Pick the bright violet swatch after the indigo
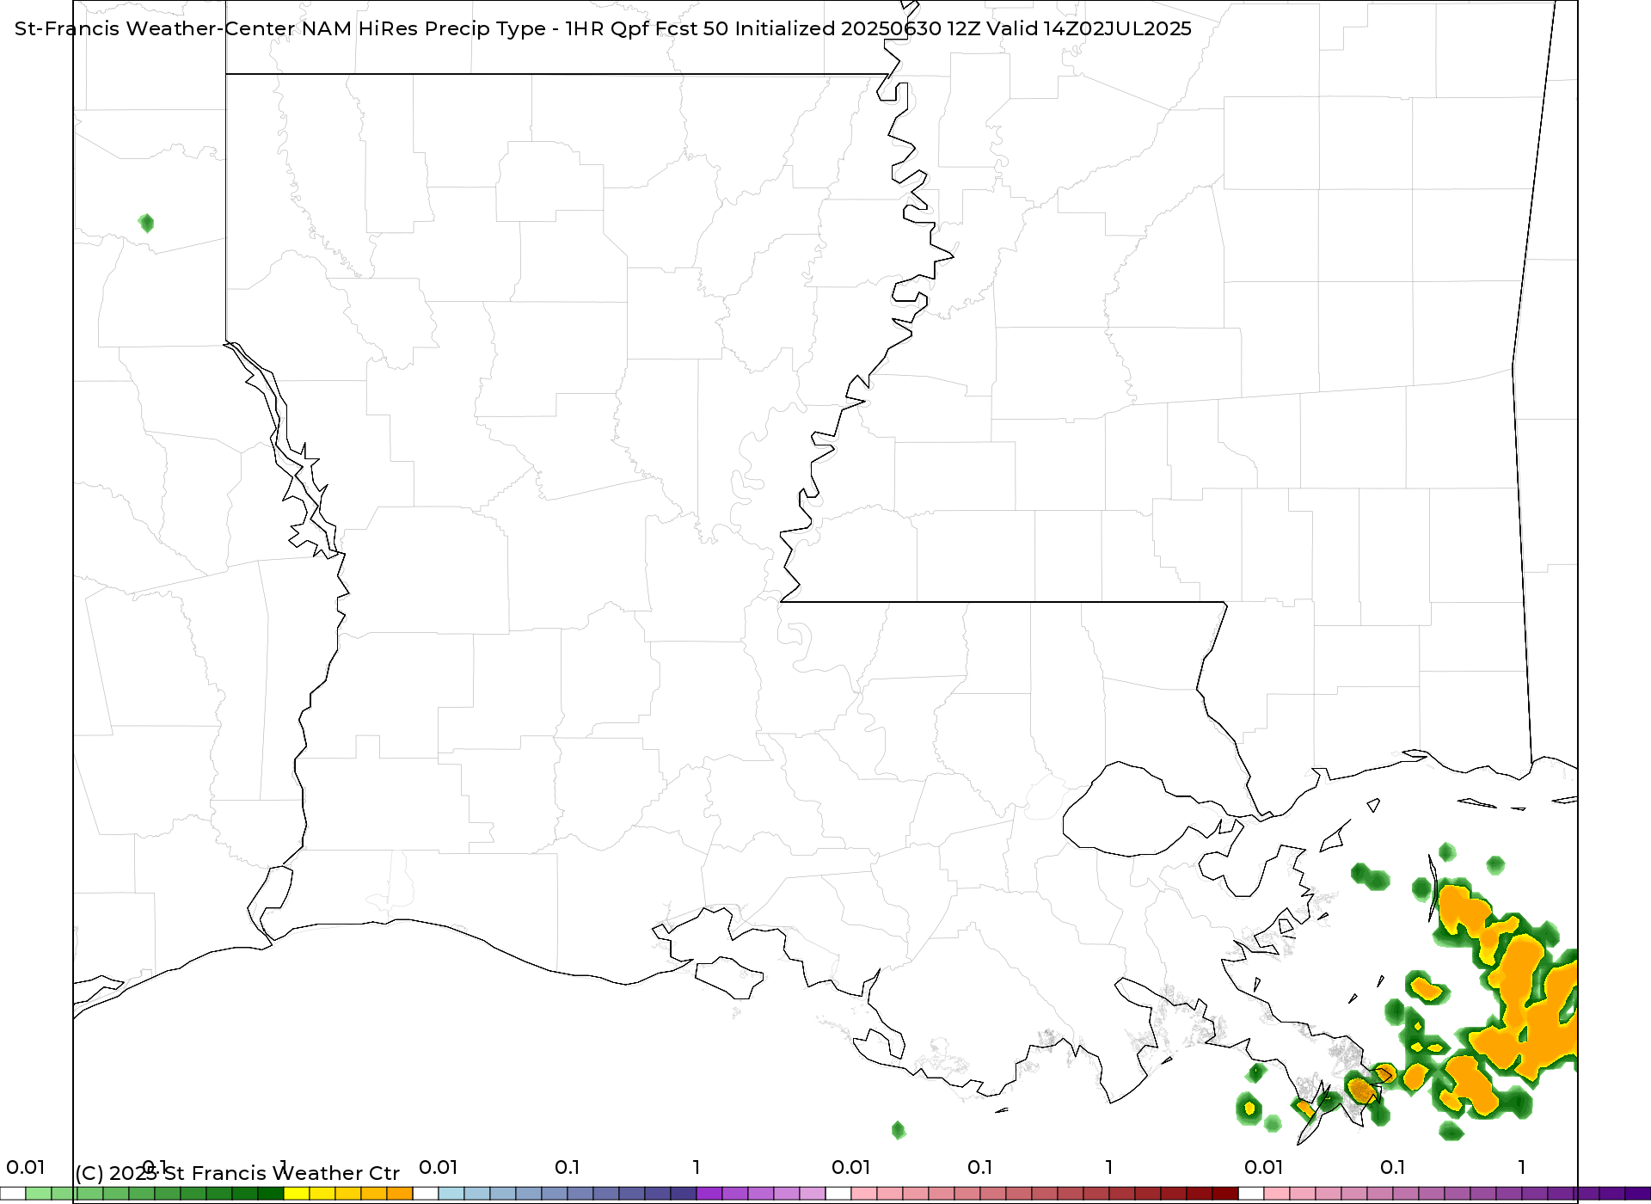Image resolution: width=1651 pixels, height=1204 pixels. 709,1194
